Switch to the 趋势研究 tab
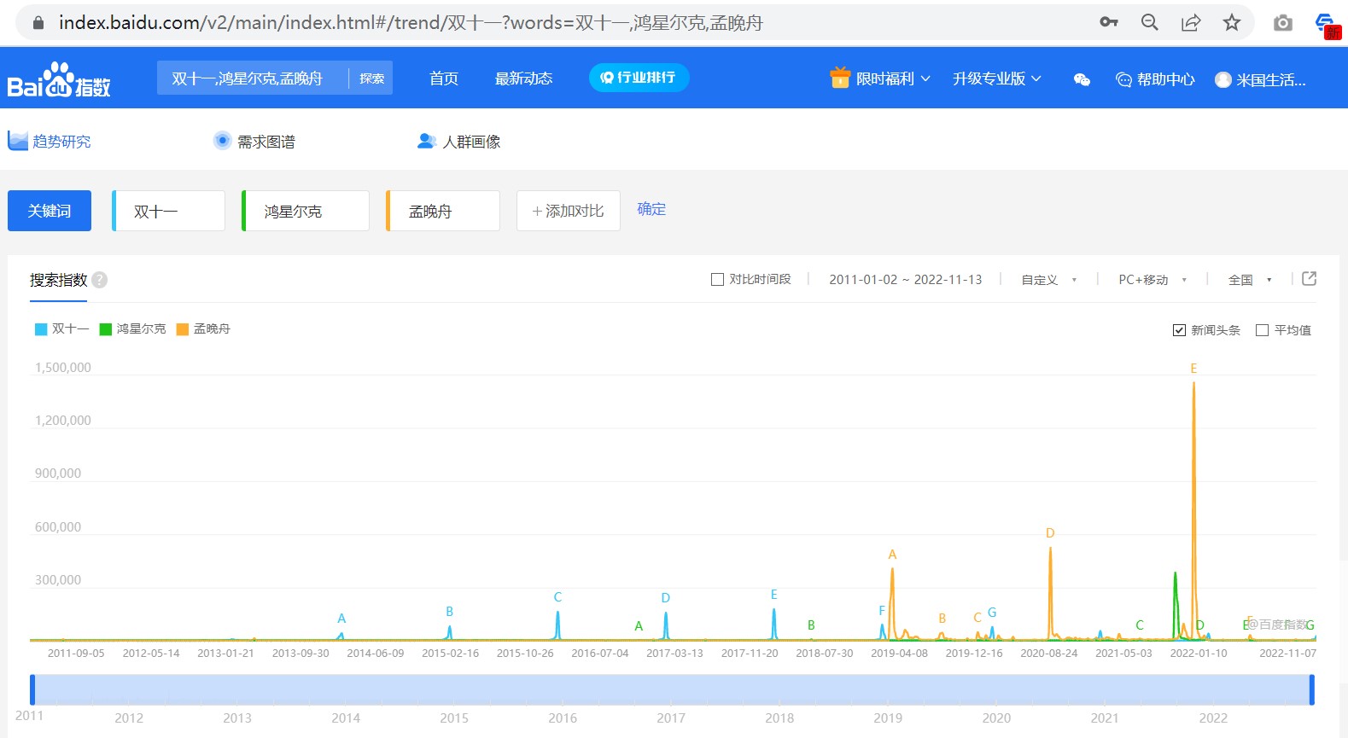This screenshot has width=1348, height=738. pos(50,141)
